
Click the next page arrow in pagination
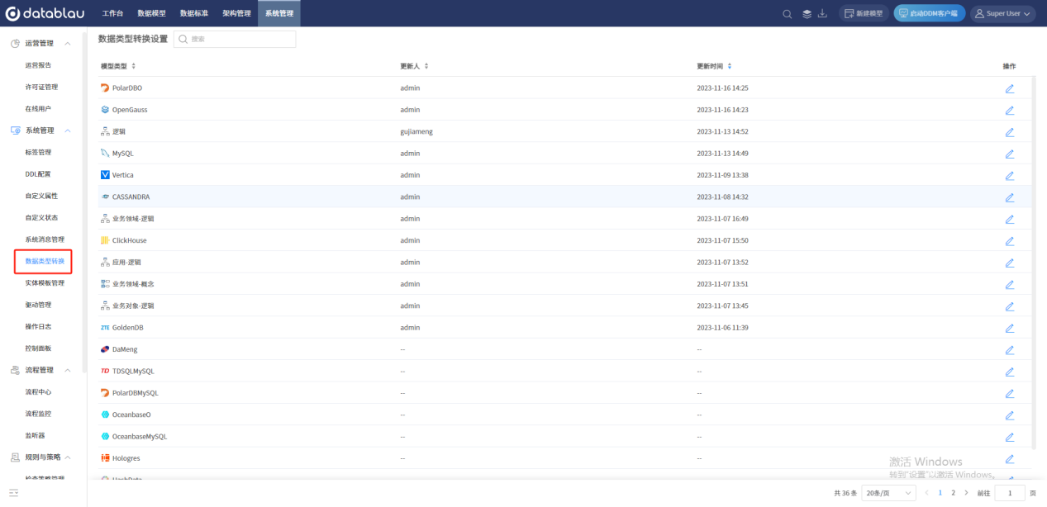(966, 493)
